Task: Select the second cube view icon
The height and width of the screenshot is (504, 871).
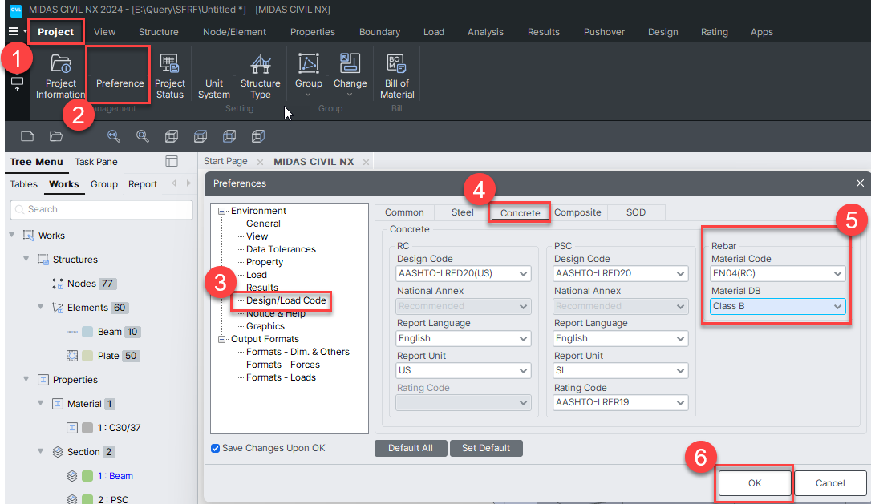Action: pyautogui.click(x=201, y=136)
